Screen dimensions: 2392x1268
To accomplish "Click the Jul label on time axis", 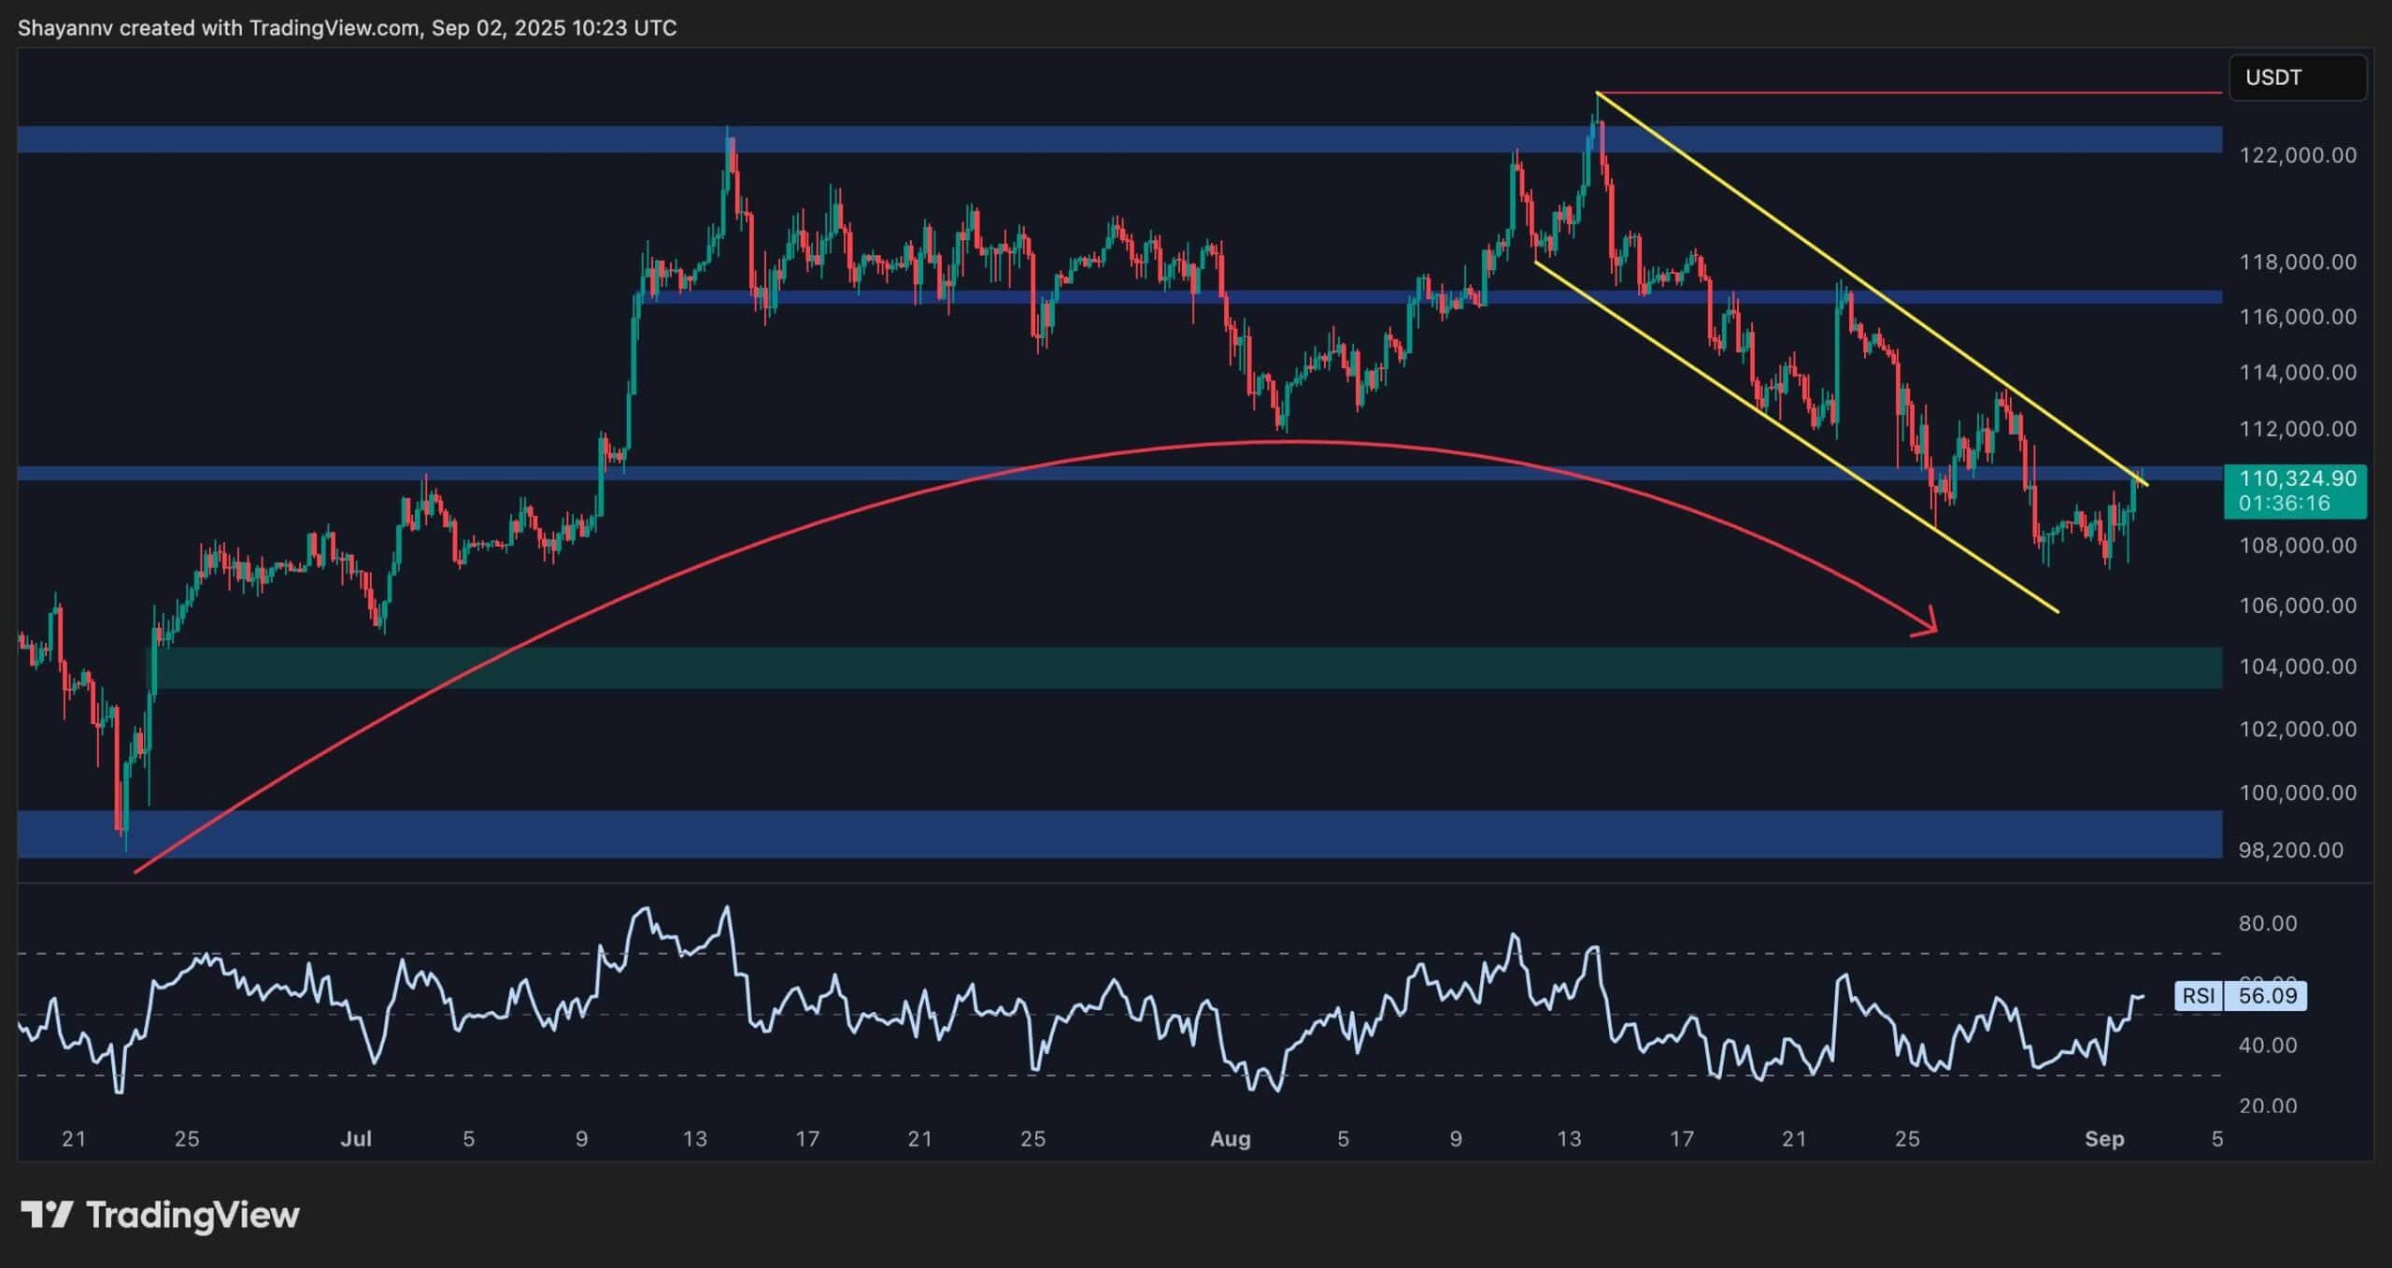I will [356, 1139].
